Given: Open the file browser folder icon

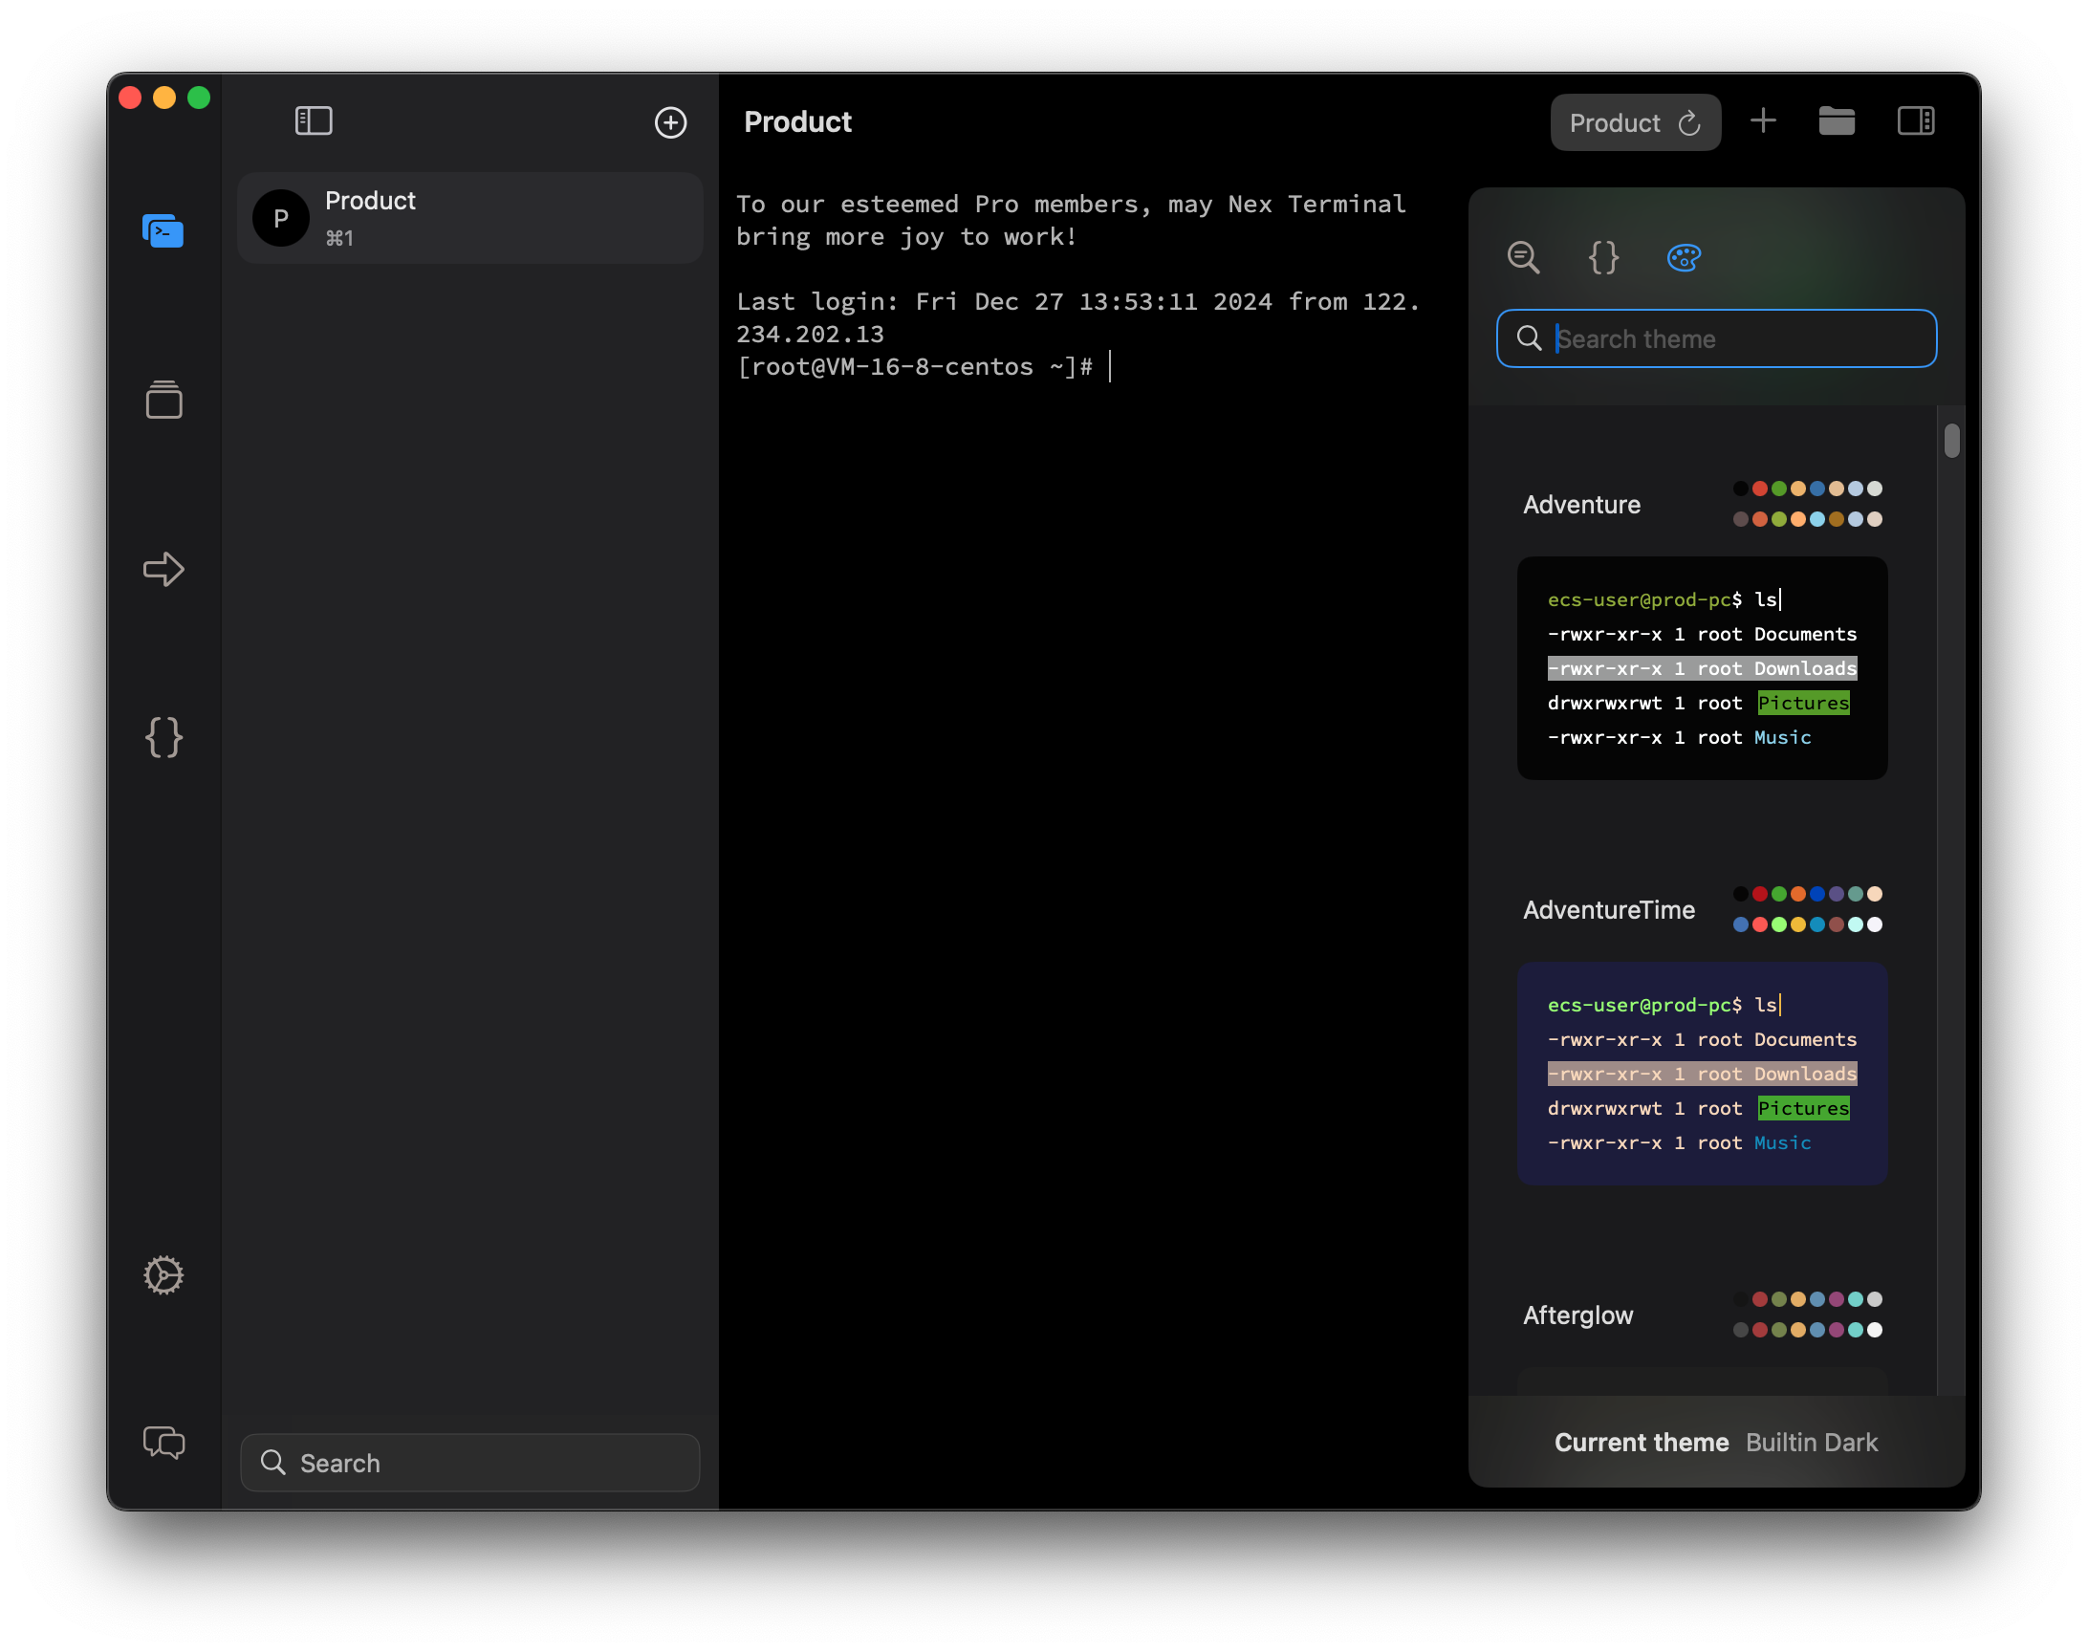Looking at the screenshot, I should coord(1836,120).
